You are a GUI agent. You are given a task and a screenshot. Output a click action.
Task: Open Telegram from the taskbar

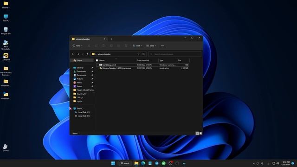pyautogui.click(x=157, y=163)
